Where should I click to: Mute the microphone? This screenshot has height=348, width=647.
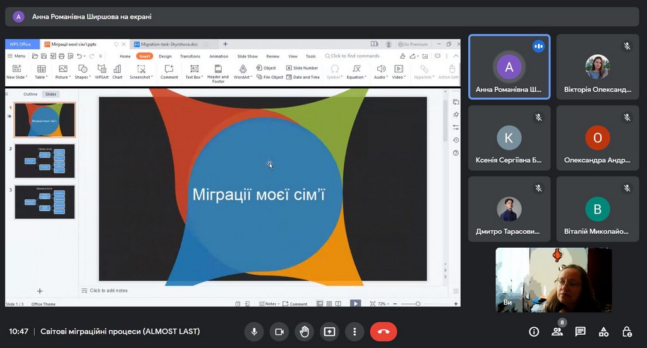(x=254, y=332)
